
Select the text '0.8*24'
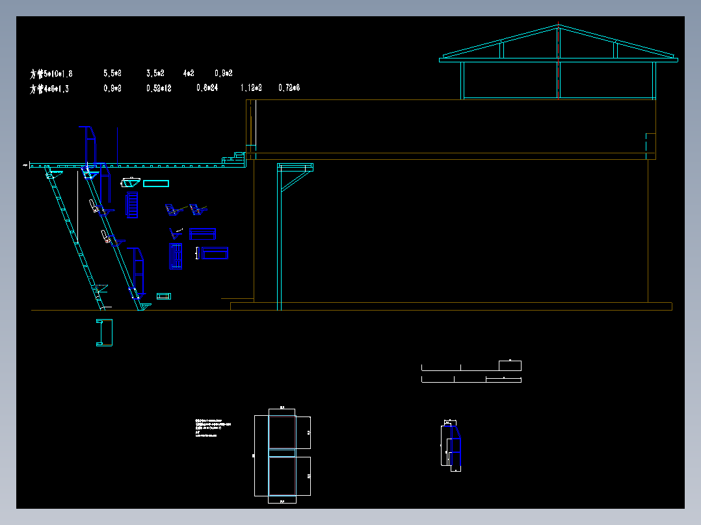coord(207,88)
